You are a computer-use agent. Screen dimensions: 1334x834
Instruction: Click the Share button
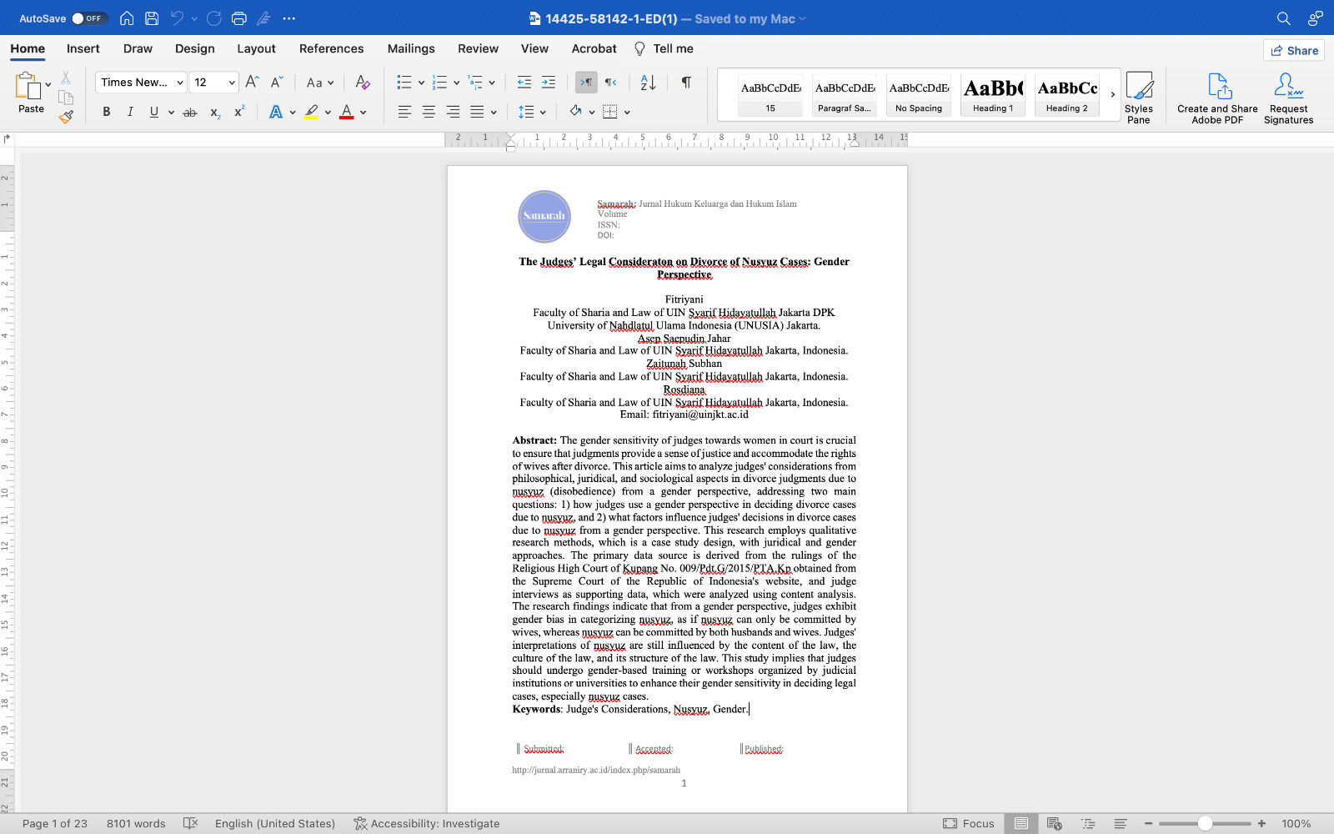[x=1294, y=50]
